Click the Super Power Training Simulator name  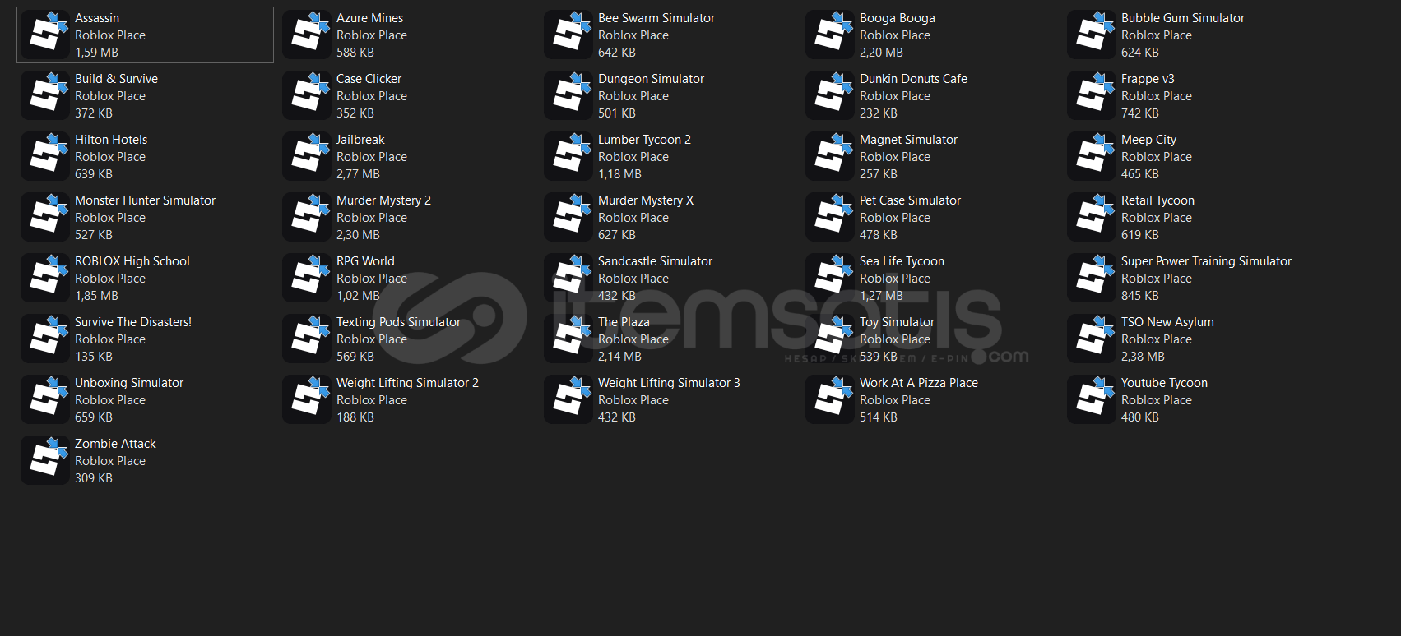click(x=1206, y=261)
